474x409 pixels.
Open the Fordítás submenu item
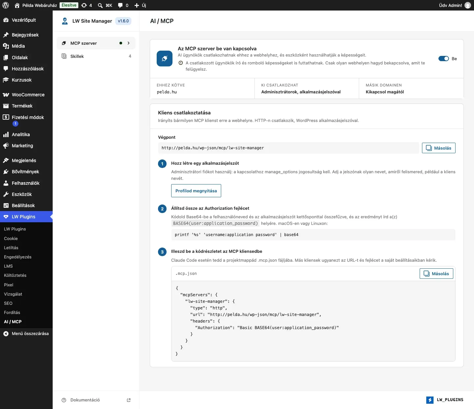(12, 312)
